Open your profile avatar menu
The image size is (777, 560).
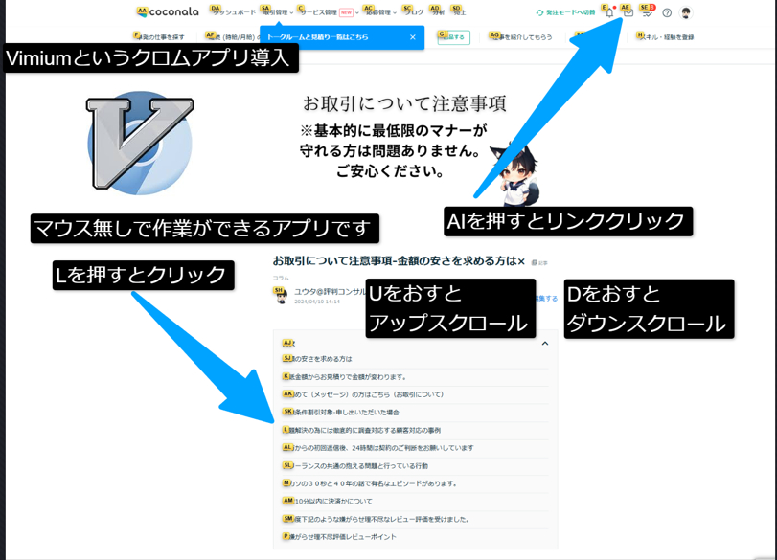(686, 13)
